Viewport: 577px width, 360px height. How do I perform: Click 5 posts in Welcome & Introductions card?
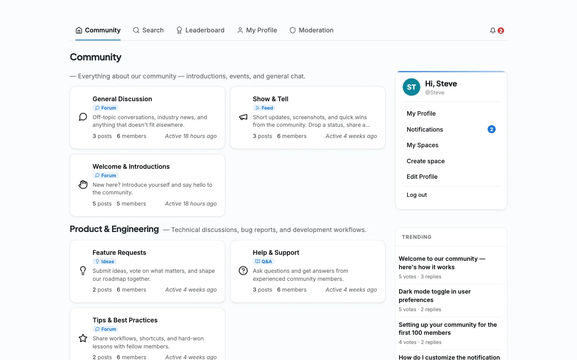102,204
